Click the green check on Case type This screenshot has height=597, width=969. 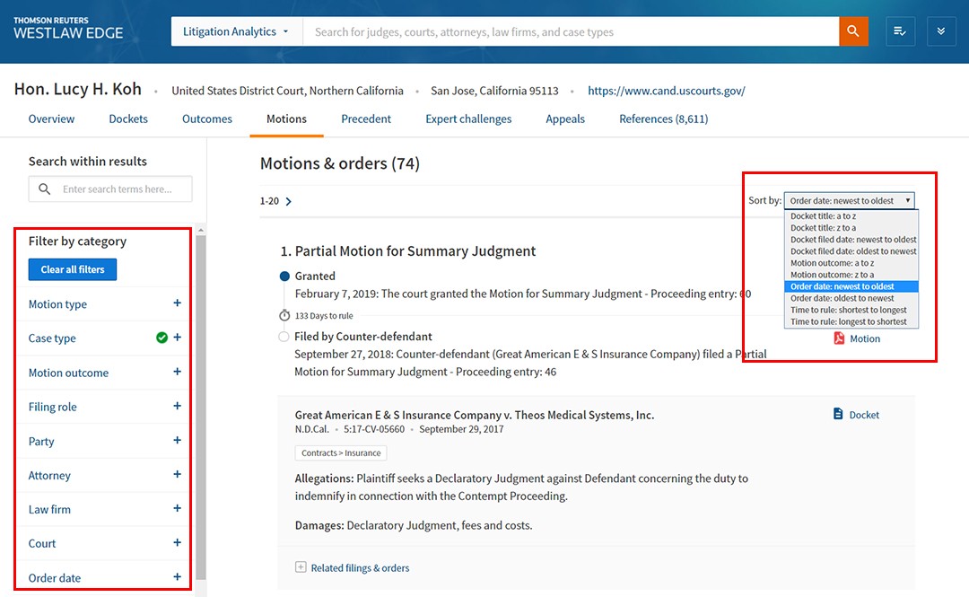pyautogui.click(x=161, y=338)
